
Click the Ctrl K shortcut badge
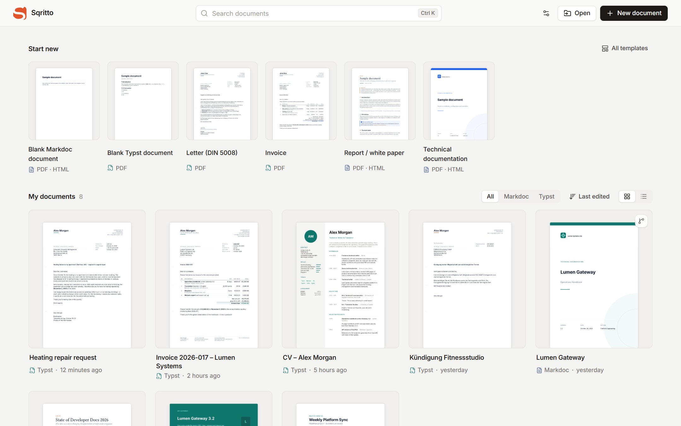tap(428, 13)
